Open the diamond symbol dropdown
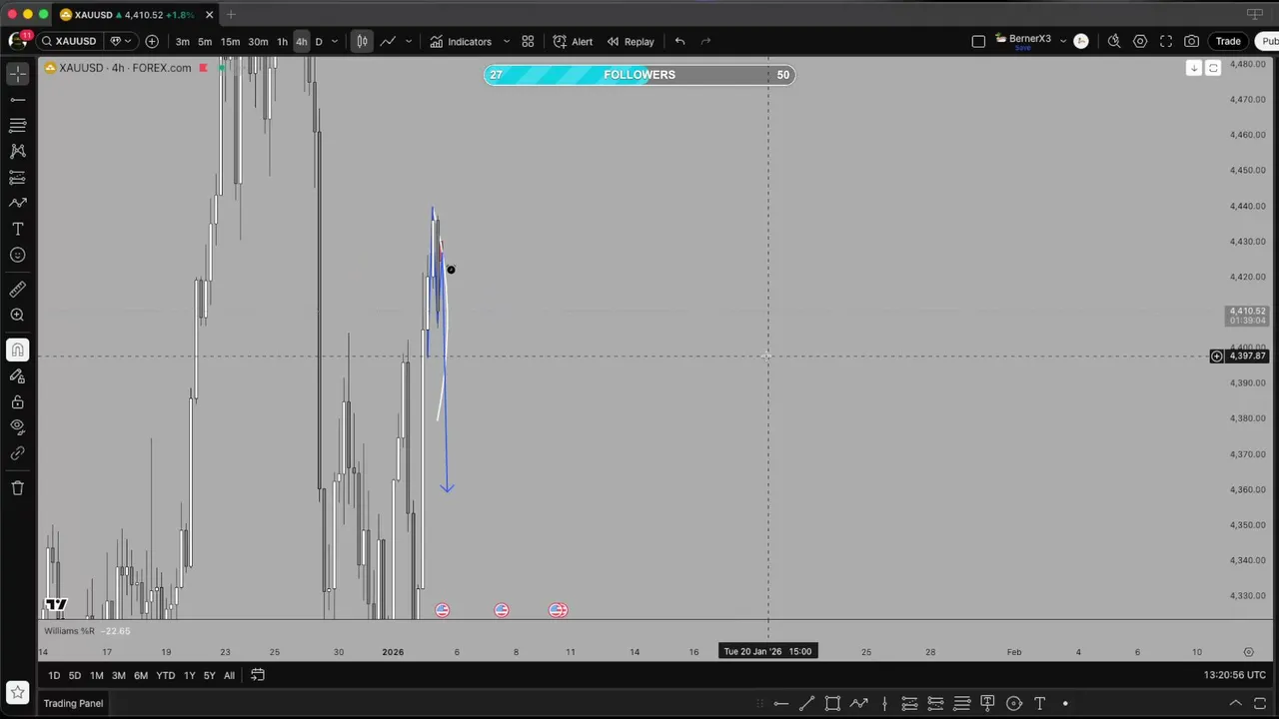Image resolution: width=1279 pixels, height=719 pixels. click(x=120, y=41)
